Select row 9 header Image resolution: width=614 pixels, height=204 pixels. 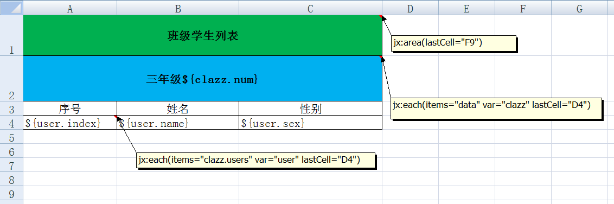pos(11,193)
